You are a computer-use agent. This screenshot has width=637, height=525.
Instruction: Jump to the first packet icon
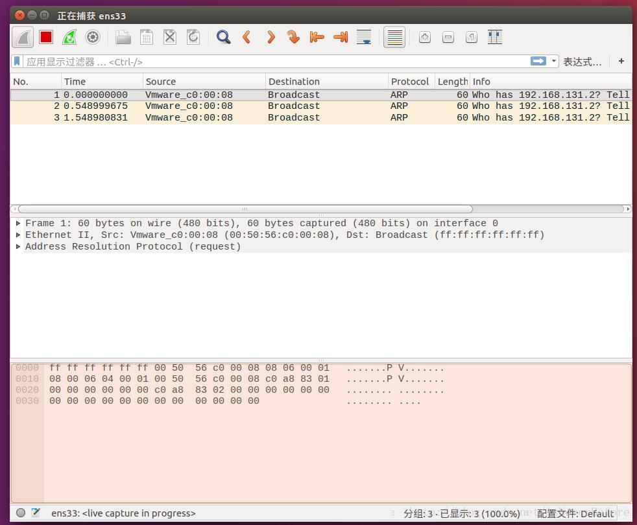tap(317, 38)
